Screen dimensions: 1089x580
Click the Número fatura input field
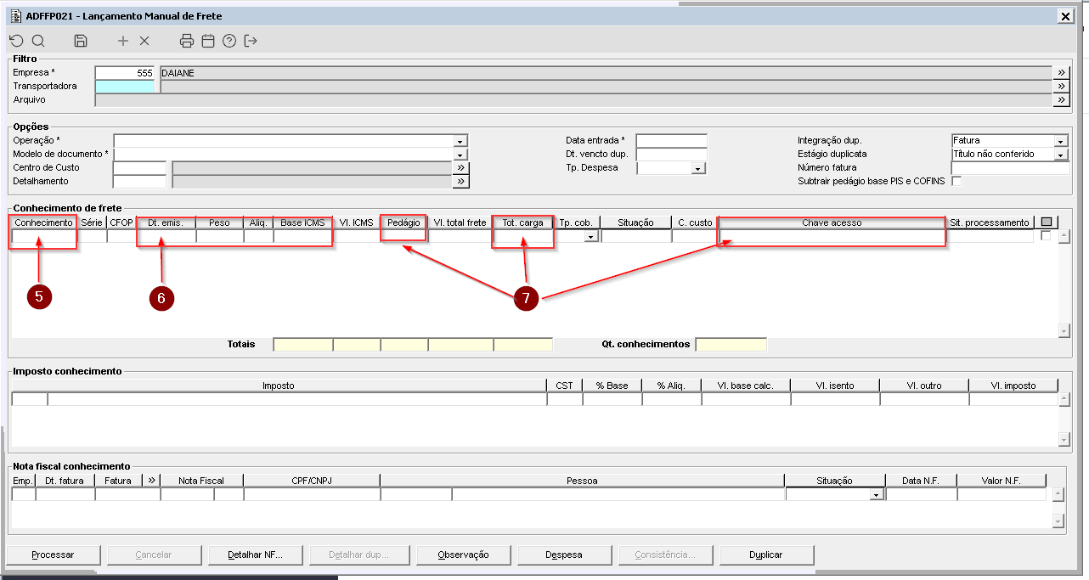click(x=1010, y=168)
